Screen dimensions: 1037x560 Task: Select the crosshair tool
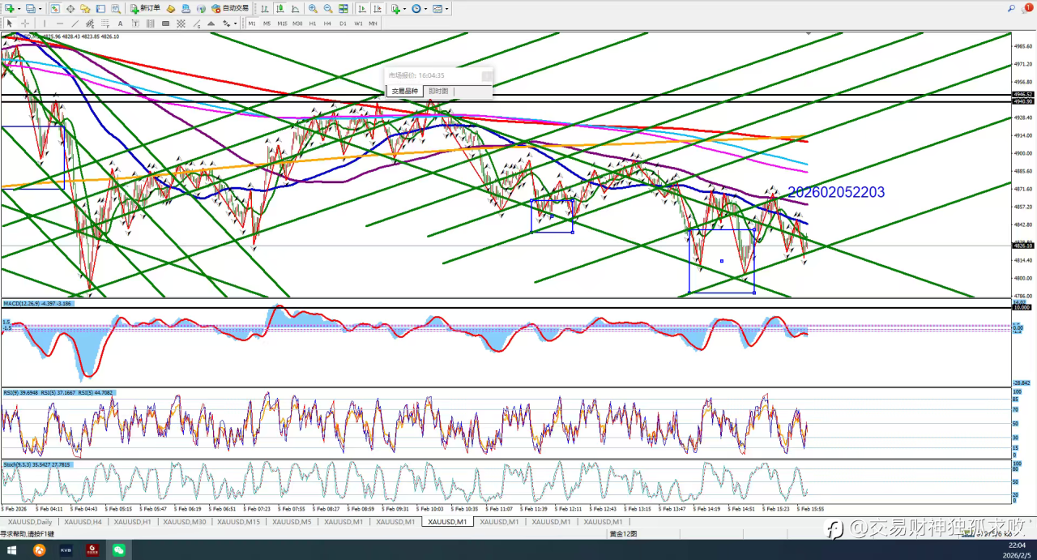(x=25, y=24)
